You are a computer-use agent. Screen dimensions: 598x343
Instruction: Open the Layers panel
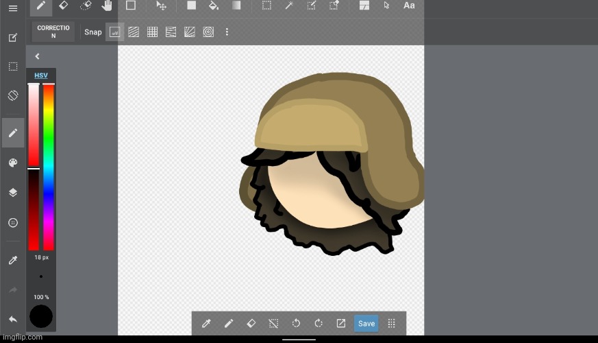point(13,193)
